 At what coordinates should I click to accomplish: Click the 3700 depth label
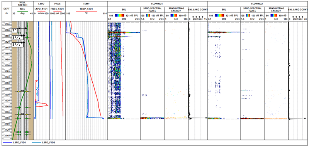click(7, 124)
